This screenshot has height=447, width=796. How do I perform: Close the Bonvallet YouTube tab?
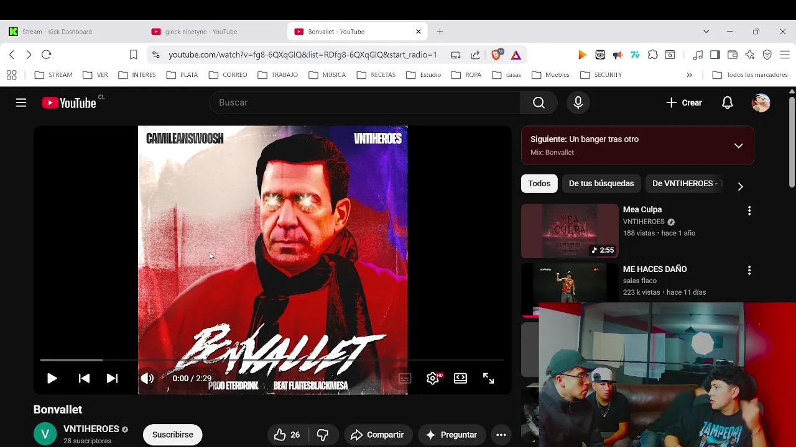click(x=419, y=32)
